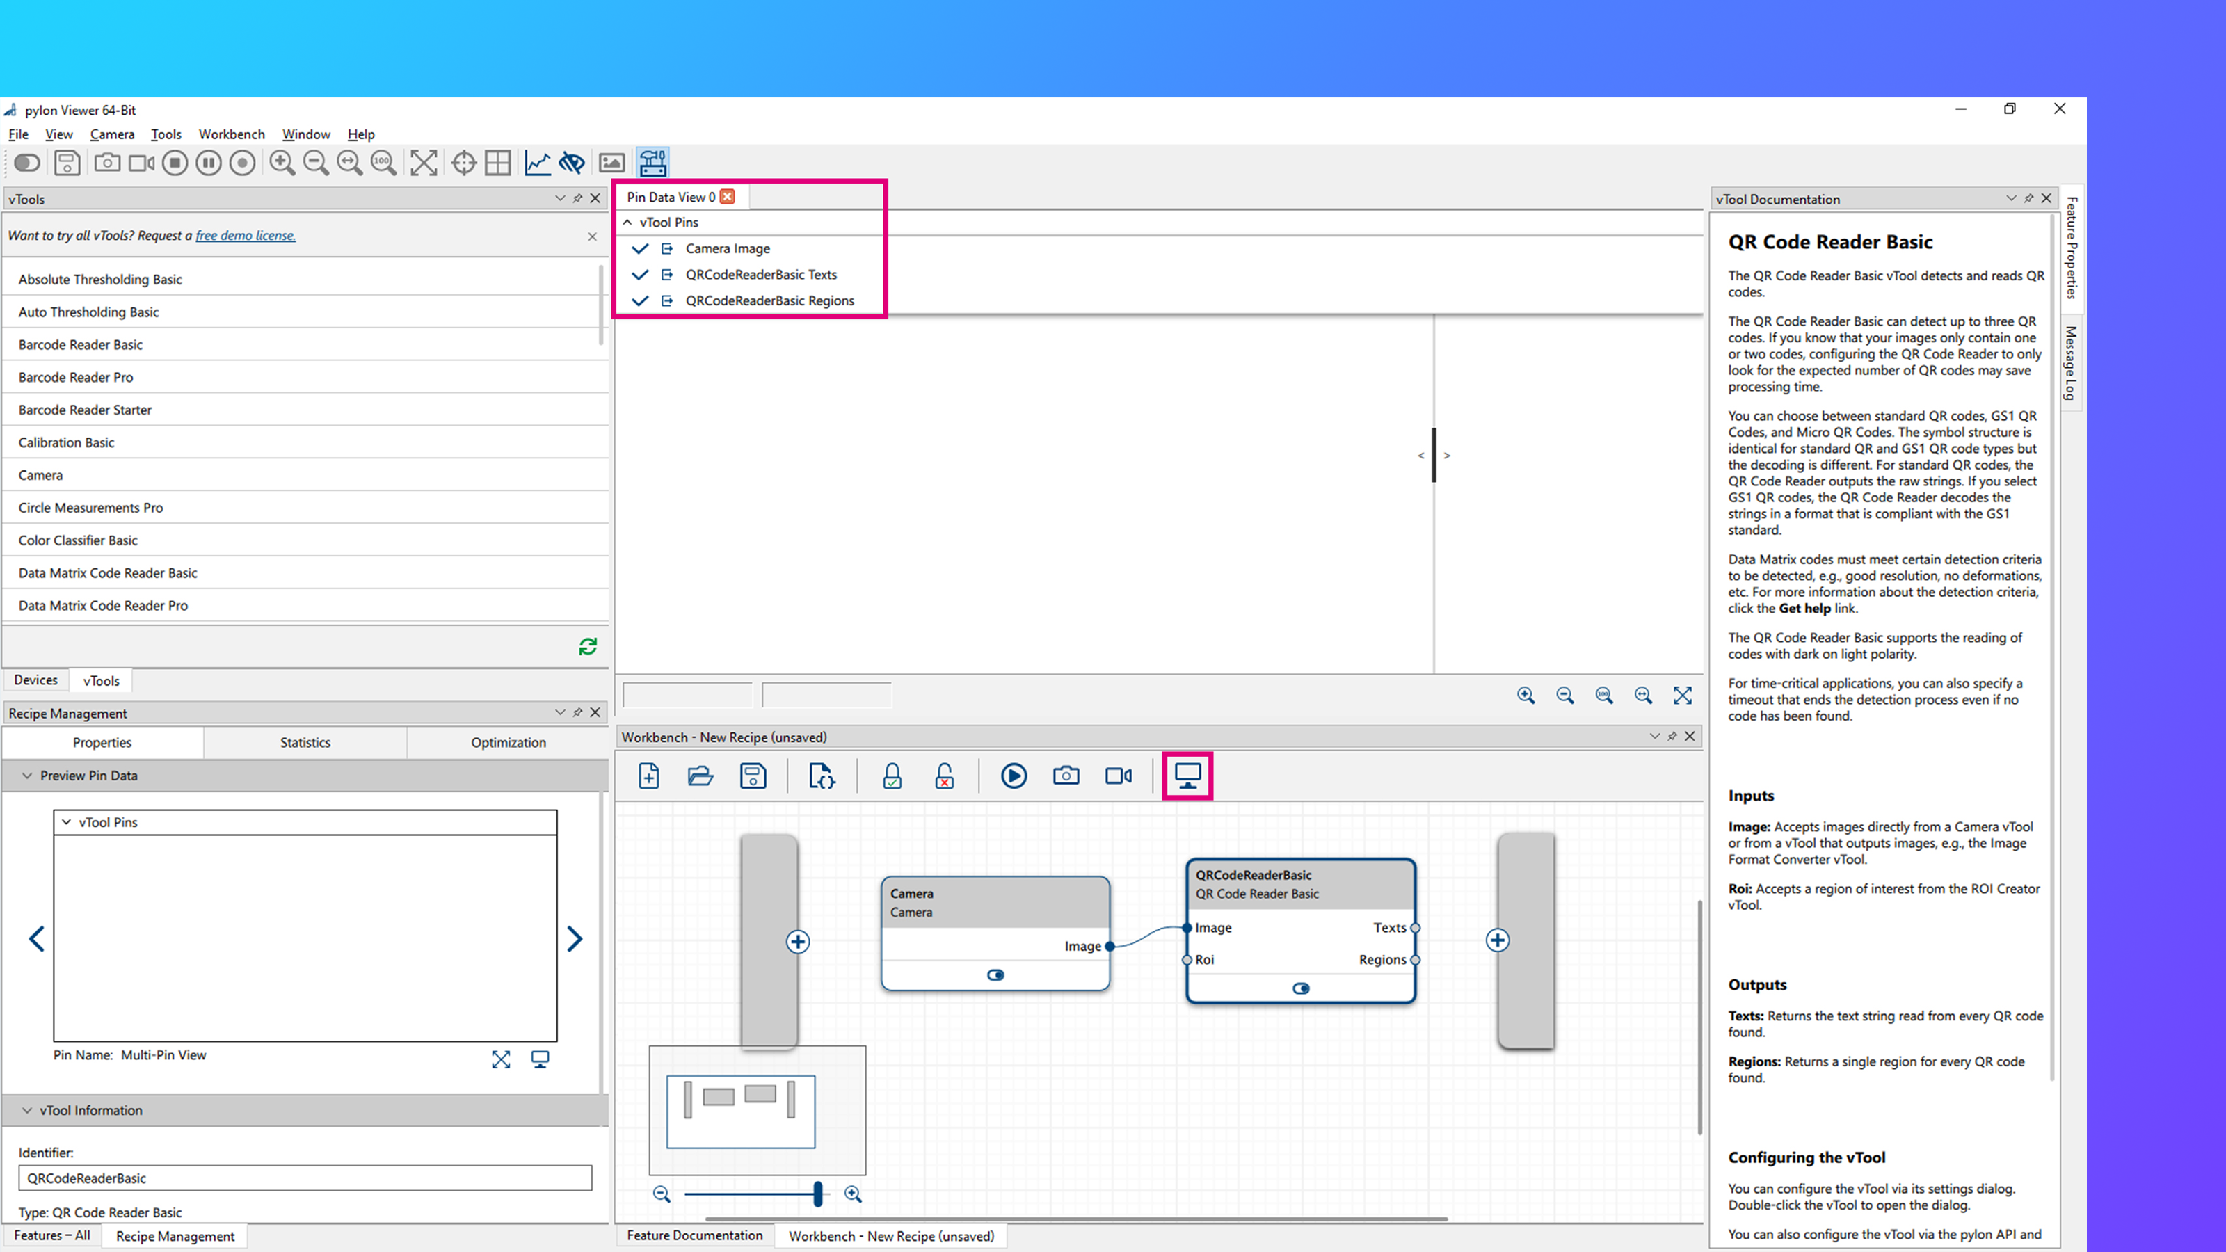This screenshot has height=1252, width=2226.
Task: Click the crosshair icon in main toolbar
Action: tap(464, 163)
